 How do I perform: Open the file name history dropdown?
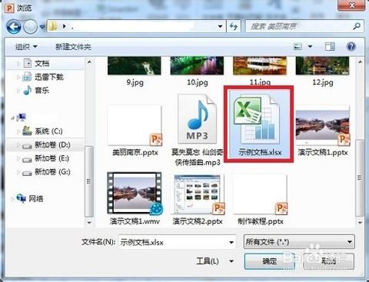point(231,242)
